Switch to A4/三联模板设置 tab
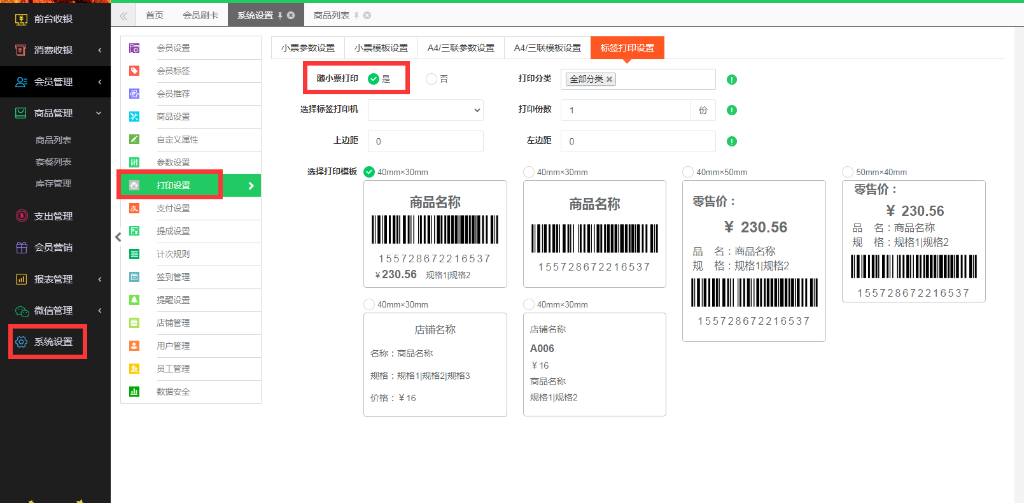This screenshot has height=503, width=1024. pyautogui.click(x=547, y=48)
